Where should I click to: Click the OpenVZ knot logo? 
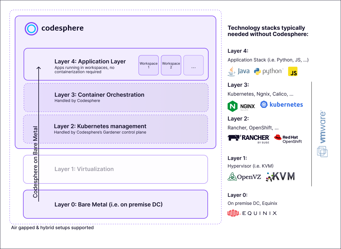click(232, 177)
